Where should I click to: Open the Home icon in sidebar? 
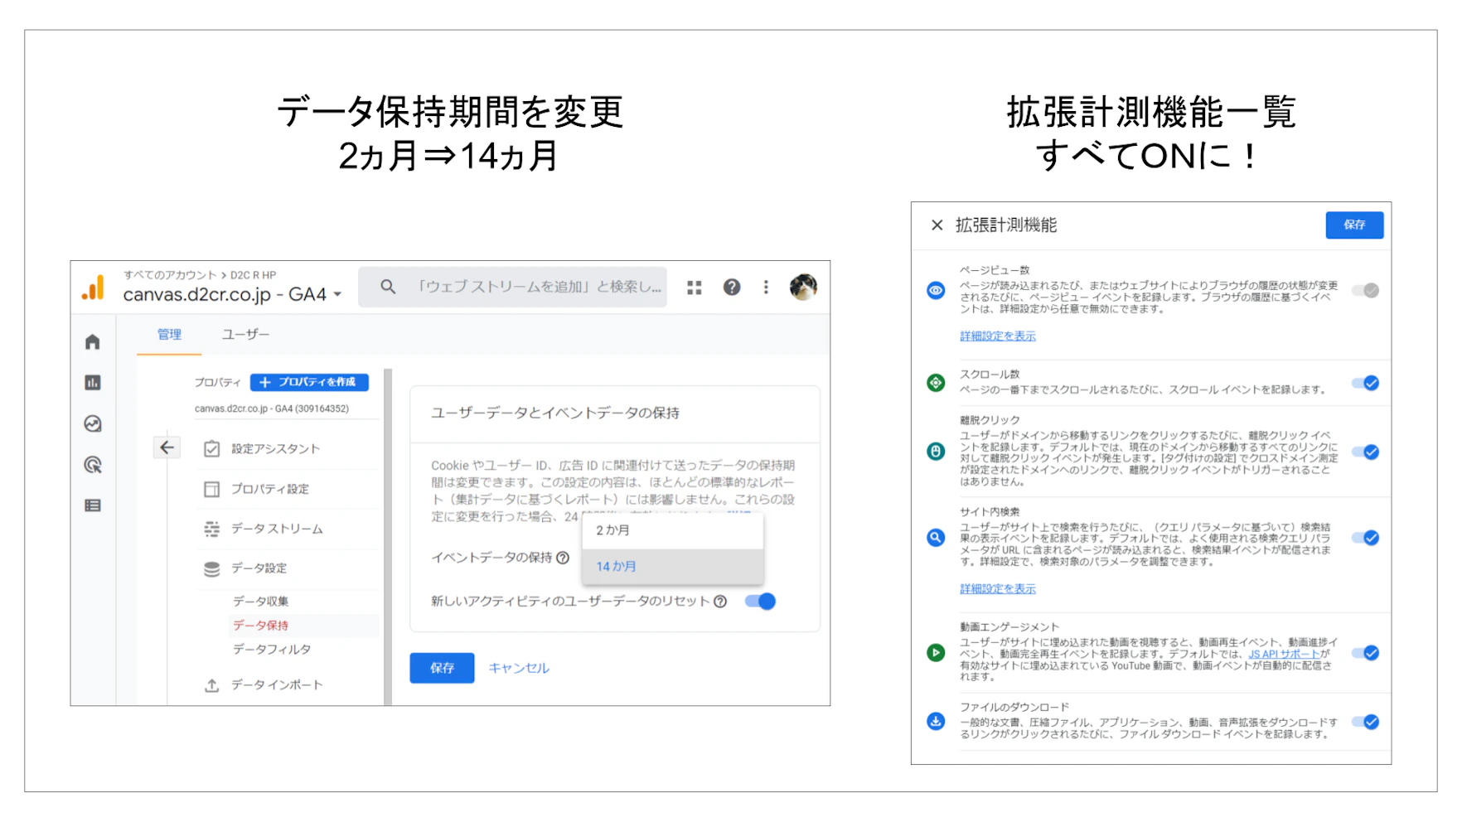click(93, 341)
